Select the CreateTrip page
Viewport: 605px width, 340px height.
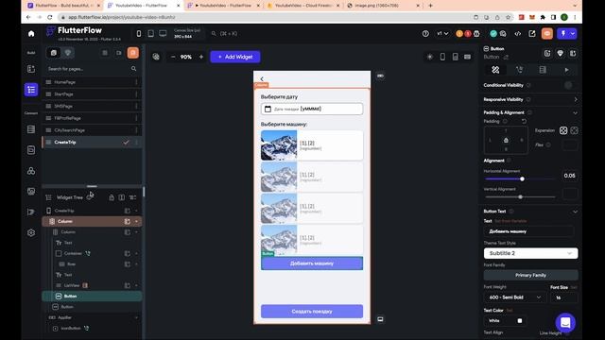[92, 143]
